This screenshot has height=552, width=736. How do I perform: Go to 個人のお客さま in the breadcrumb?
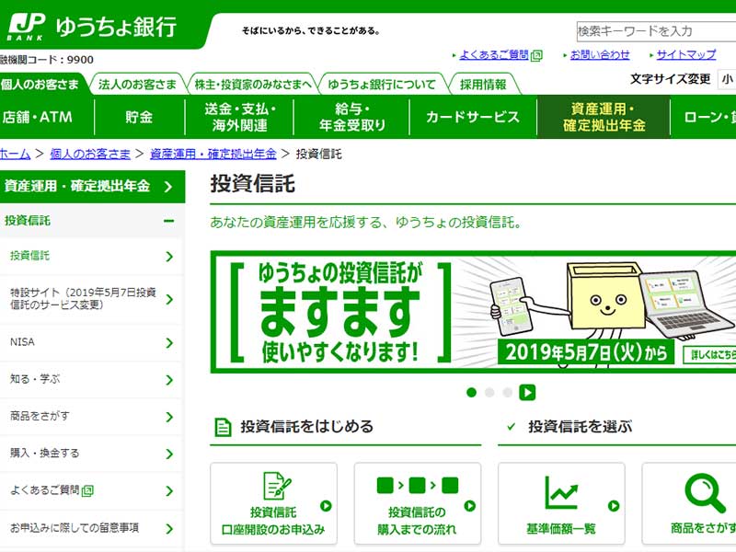point(90,154)
